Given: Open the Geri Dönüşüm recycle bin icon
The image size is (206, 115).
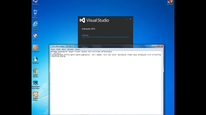Looking at the screenshot, I should 35,14.
